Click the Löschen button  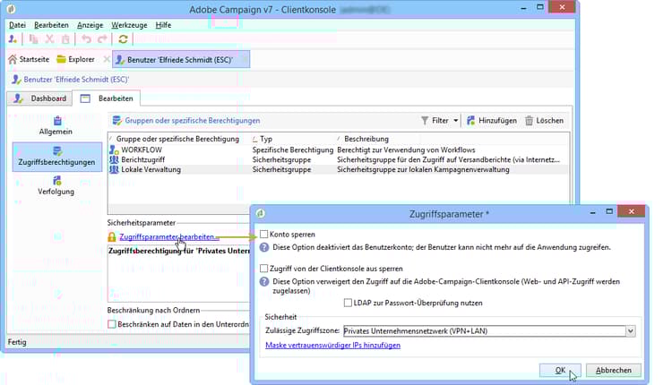544,121
